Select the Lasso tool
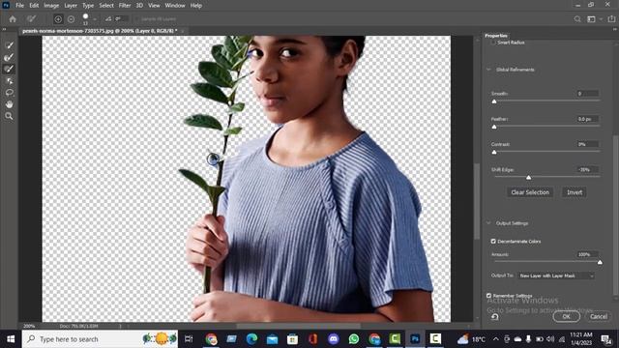This screenshot has width=619, height=348. [x=9, y=93]
